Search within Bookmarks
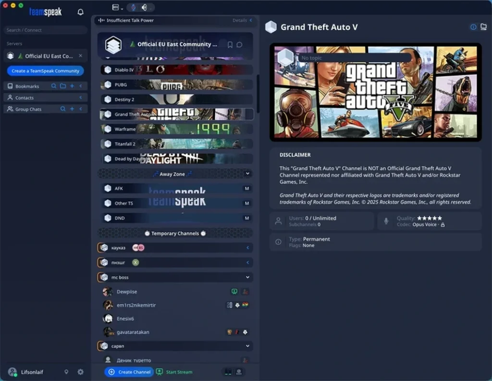The height and width of the screenshot is (381, 492). 54,86
